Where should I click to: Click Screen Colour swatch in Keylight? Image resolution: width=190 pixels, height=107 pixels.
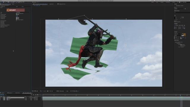17,15
